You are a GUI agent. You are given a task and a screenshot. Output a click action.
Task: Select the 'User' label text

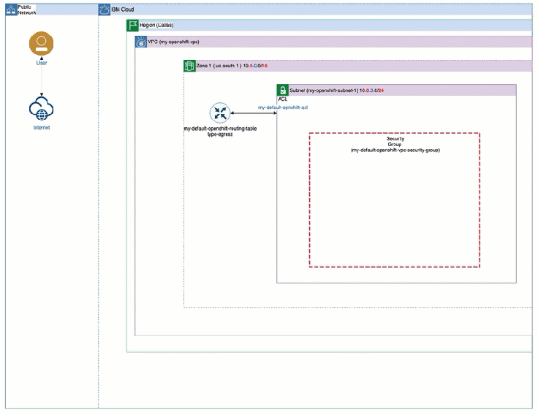[42, 63]
